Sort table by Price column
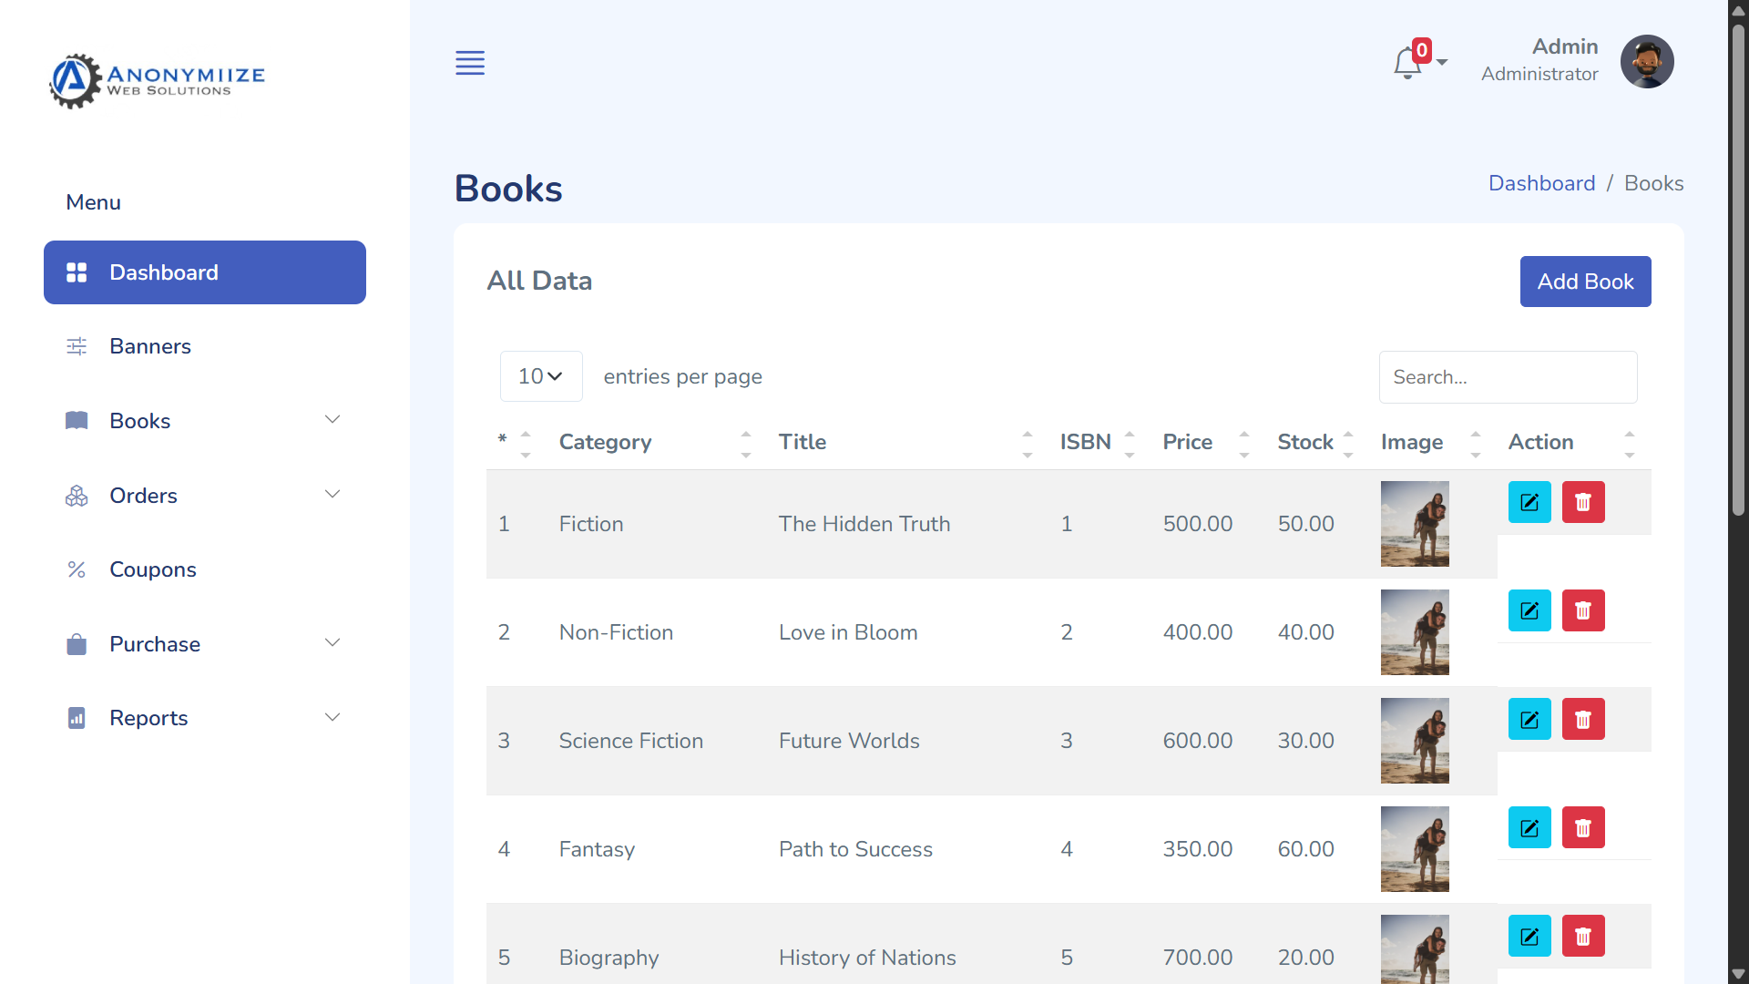This screenshot has width=1749, height=984. click(x=1207, y=442)
